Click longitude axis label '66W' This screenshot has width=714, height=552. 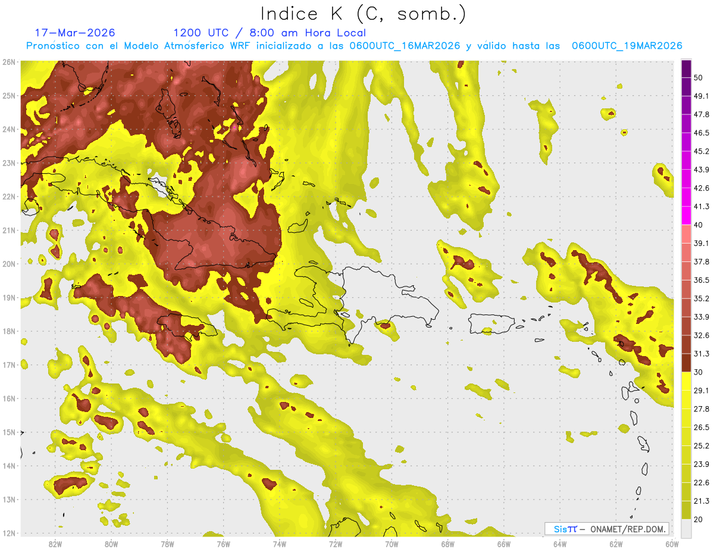pyautogui.click(x=503, y=544)
